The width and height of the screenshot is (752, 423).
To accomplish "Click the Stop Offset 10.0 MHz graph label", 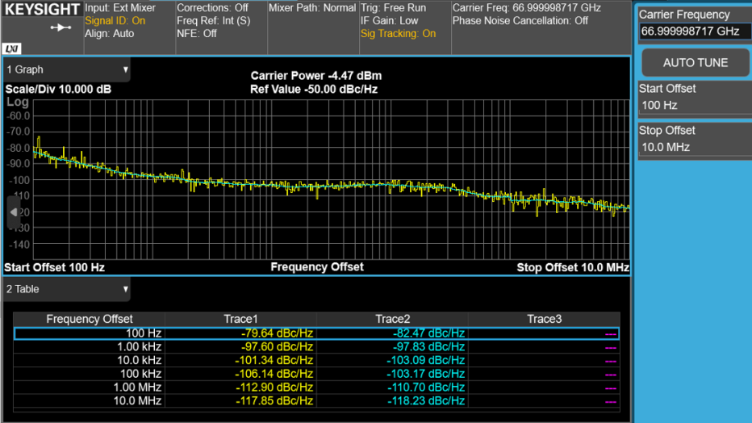I will click(x=573, y=268).
